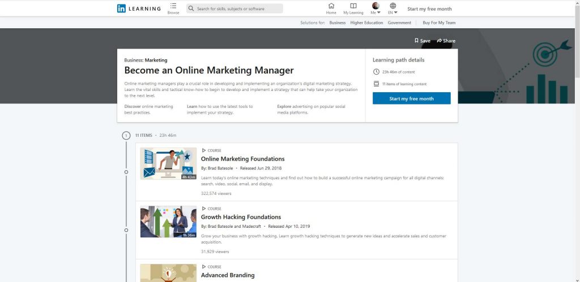This screenshot has width=580, height=282.
Task: Click the Buy For My Team link
Action: click(439, 23)
